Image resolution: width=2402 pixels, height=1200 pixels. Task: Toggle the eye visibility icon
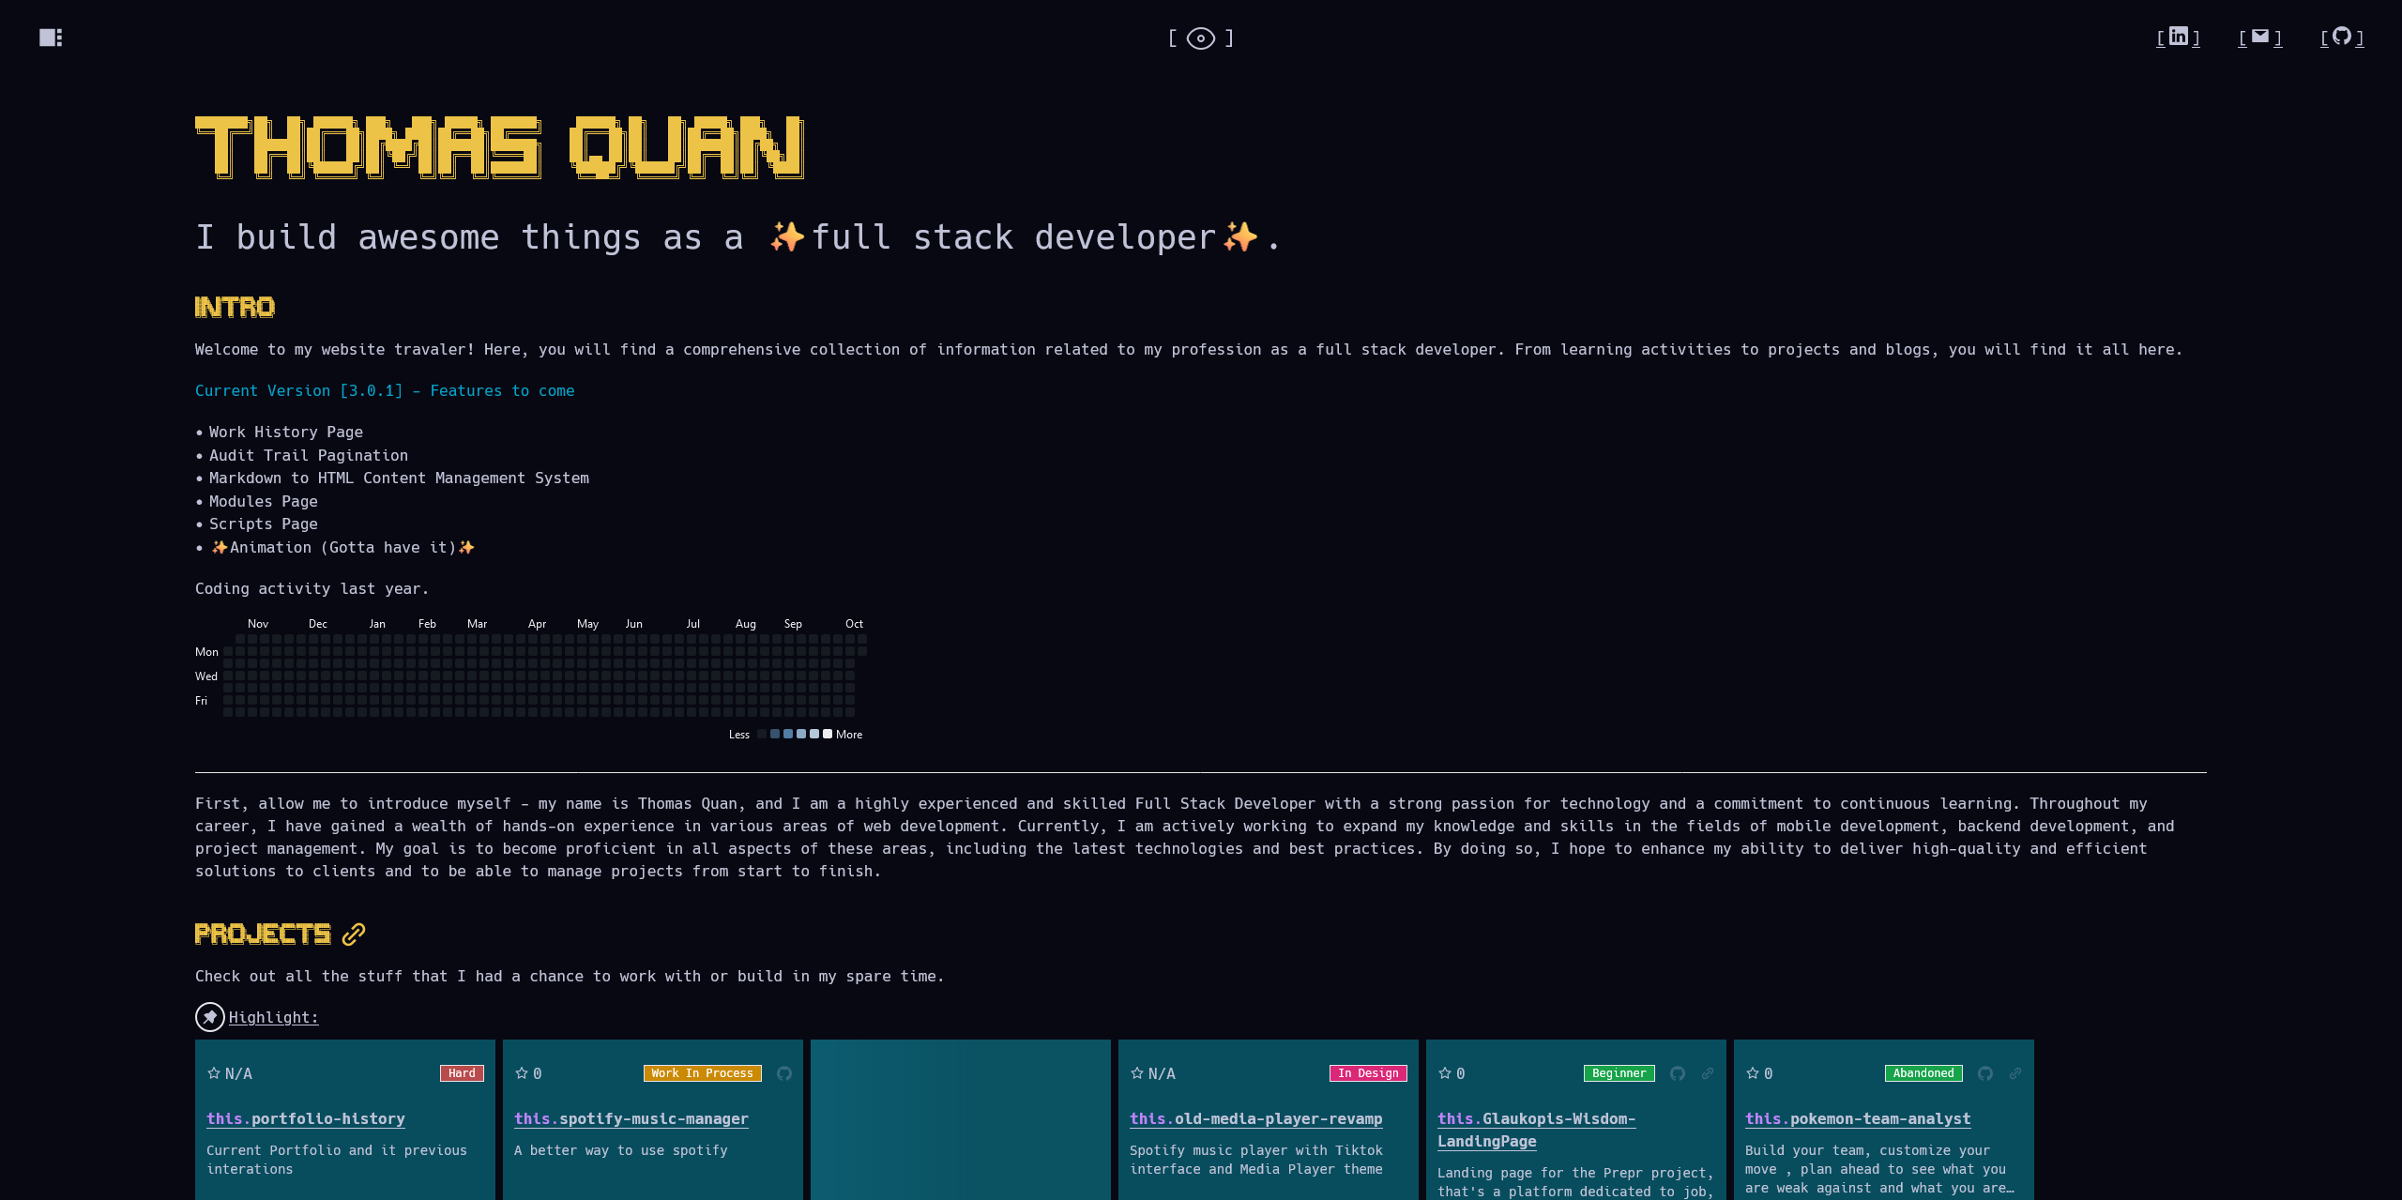click(x=1200, y=38)
